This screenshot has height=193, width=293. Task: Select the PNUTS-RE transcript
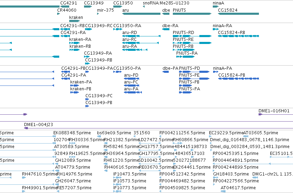pos(192,43)
